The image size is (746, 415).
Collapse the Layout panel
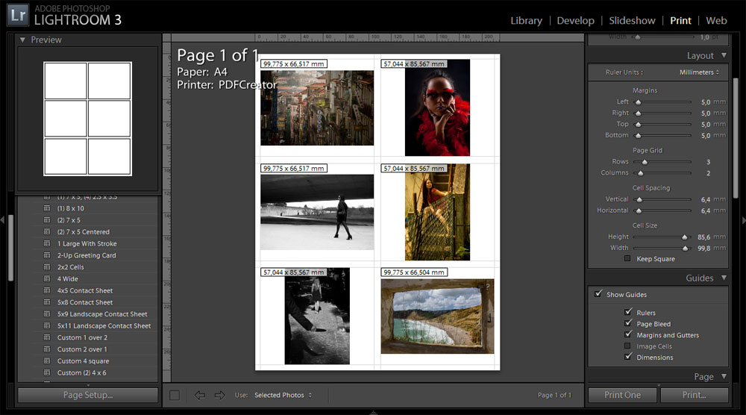click(724, 55)
